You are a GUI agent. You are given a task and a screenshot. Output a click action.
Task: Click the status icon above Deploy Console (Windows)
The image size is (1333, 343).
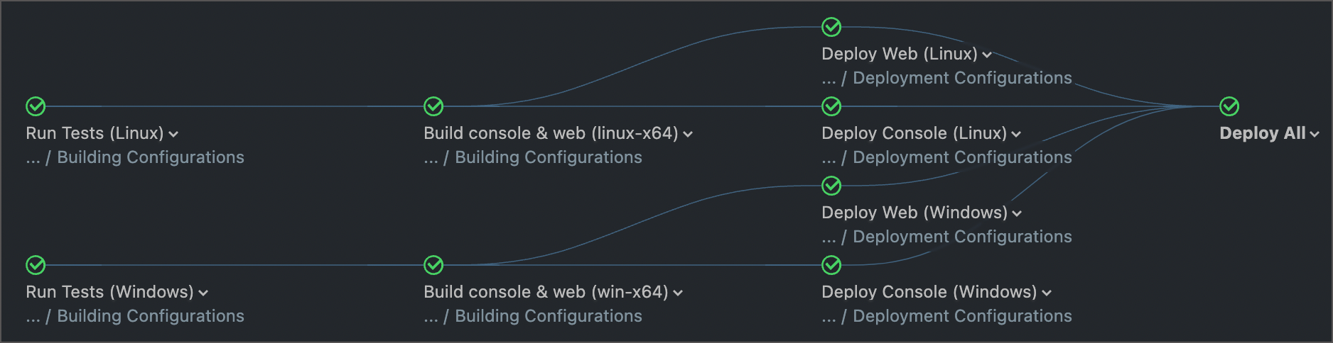pyautogui.click(x=831, y=265)
